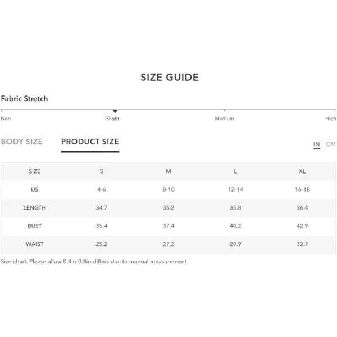Select the M size column header
The height and width of the screenshot is (337, 337).
coord(168,171)
